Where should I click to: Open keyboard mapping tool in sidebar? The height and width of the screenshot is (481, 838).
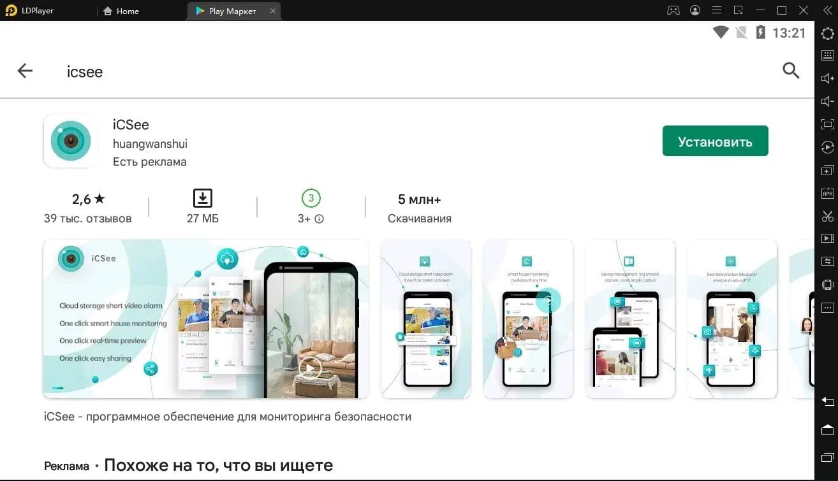pos(827,56)
